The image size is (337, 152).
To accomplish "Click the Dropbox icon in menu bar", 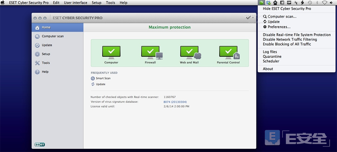I will point(268,2).
